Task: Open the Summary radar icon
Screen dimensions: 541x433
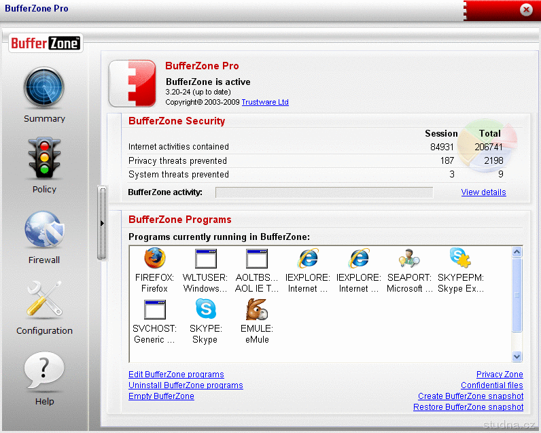Action: (44, 89)
